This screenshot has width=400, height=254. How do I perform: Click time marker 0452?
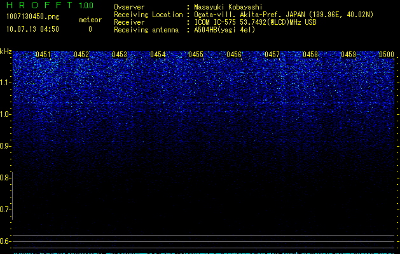click(81, 55)
